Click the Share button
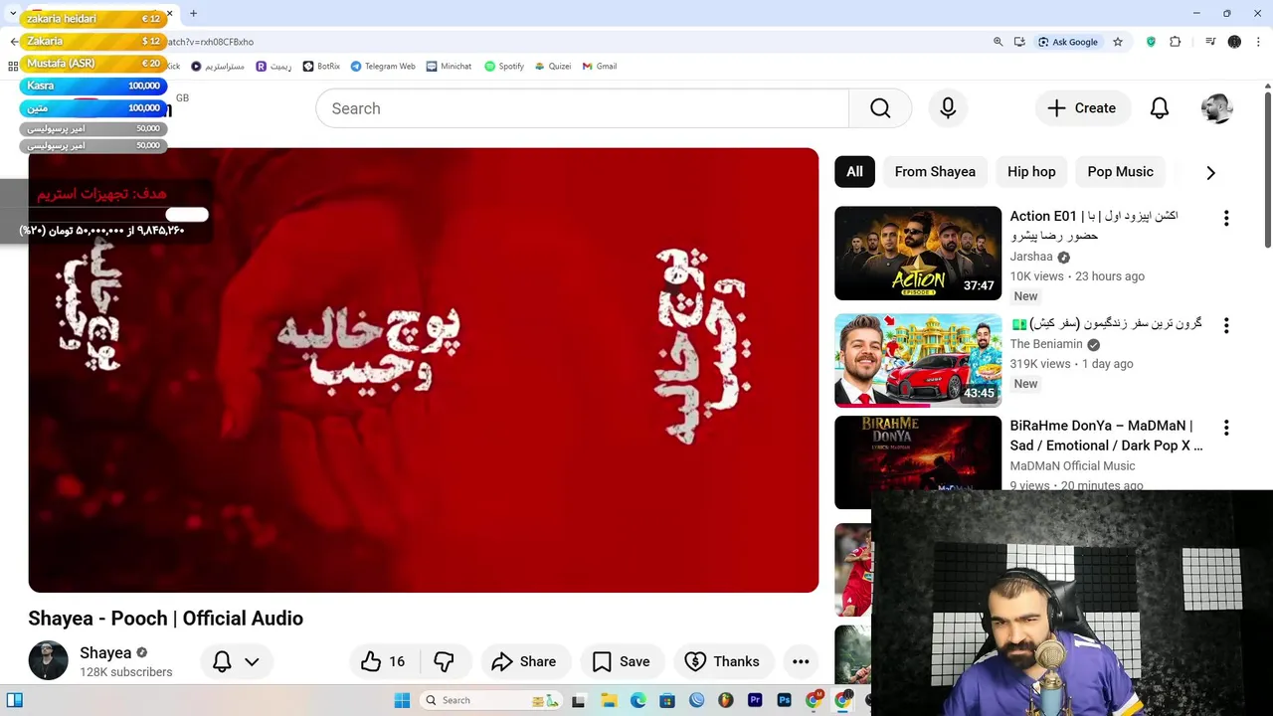The image size is (1273, 716). click(523, 661)
